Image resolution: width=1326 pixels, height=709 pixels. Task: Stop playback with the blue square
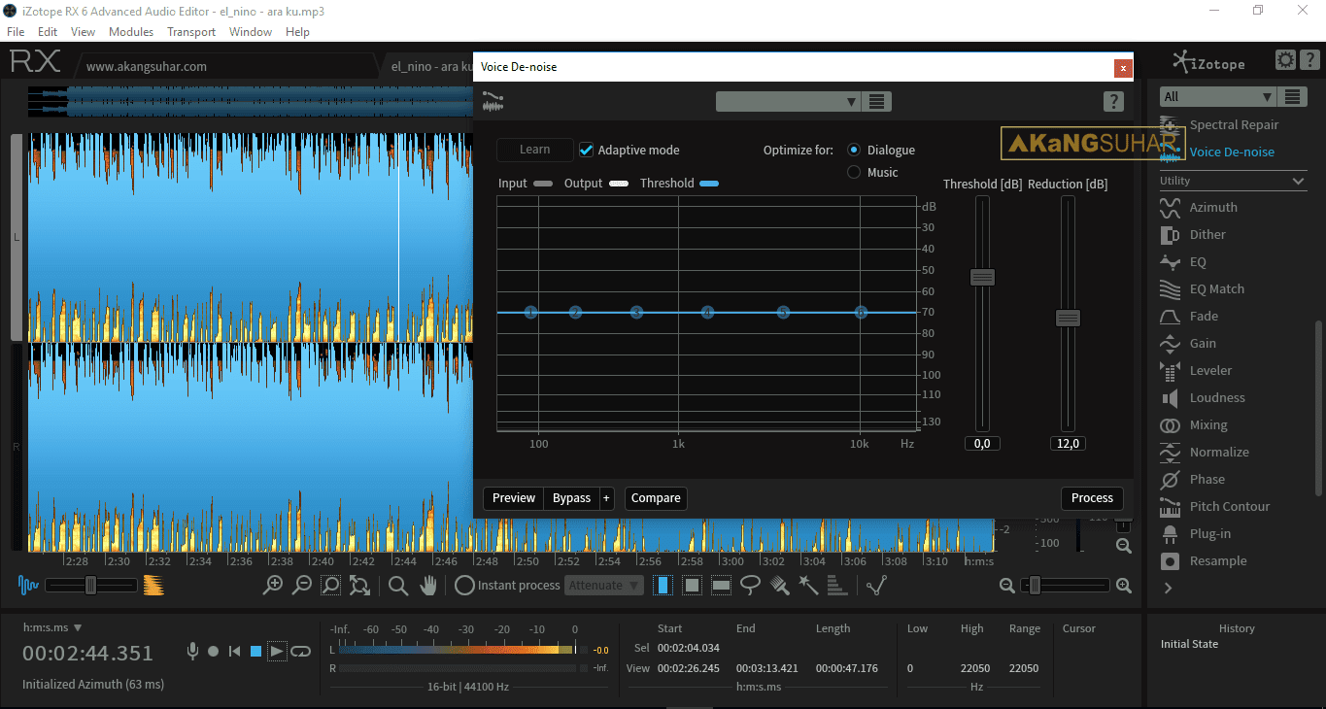coord(255,651)
